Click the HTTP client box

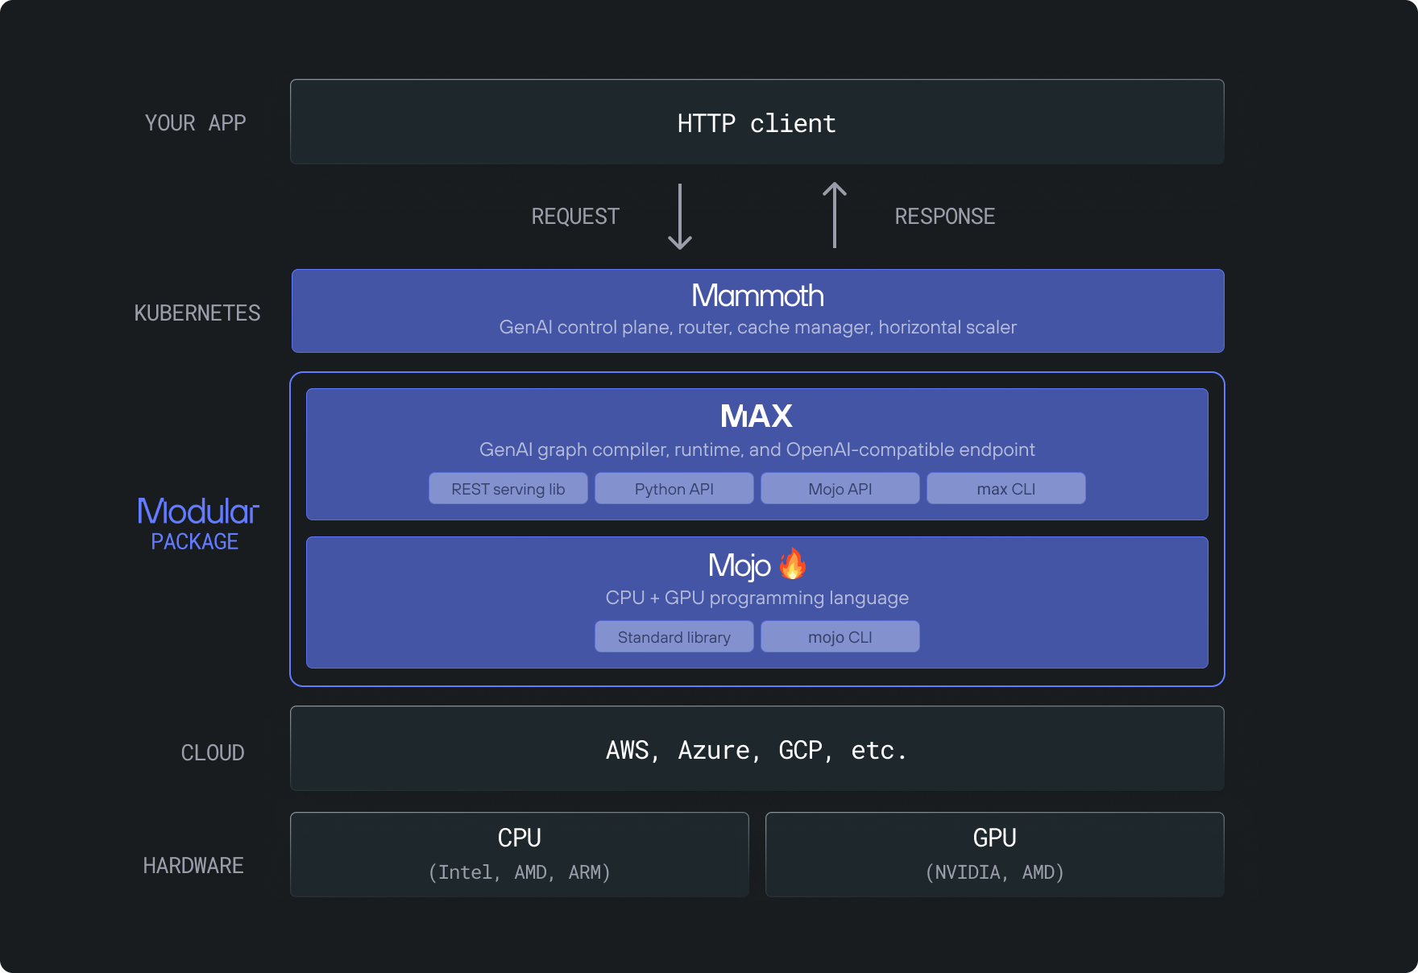coord(757,122)
